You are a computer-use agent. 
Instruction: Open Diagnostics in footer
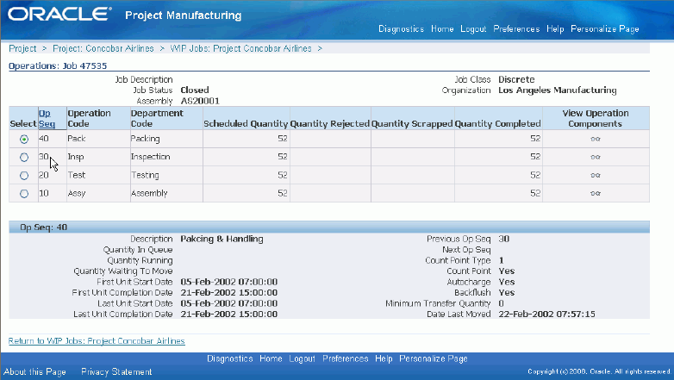(x=230, y=358)
